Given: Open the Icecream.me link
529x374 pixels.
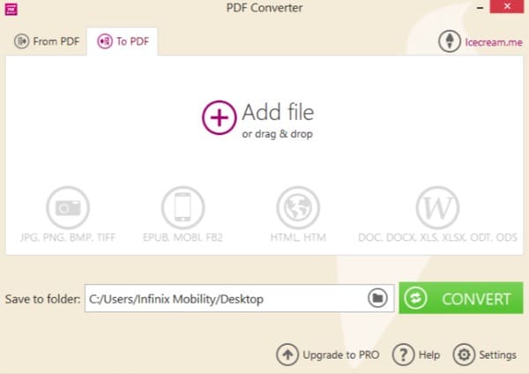Looking at the screenshot, I should pyautogui.click(x=494, y=42).
